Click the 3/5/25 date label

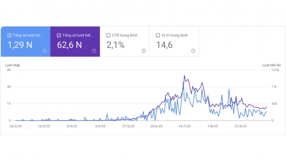[x=100, y=126]
